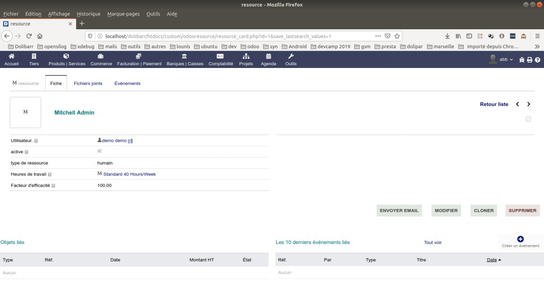Click the info icon beside Facteur d'efficacité
Screen dimensions: 544x295
tap(54, 186)
